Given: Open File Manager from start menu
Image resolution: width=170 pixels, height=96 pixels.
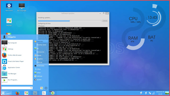Looking at the screenshot, I should [17, 74].
